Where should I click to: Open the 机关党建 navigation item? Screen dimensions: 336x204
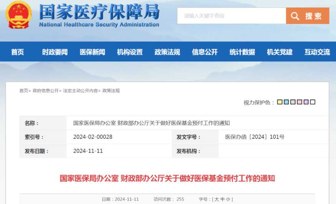[280, 52]
